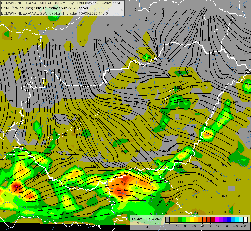
Task: Click the map value '1.67'
Action: (x=238, y=180)
